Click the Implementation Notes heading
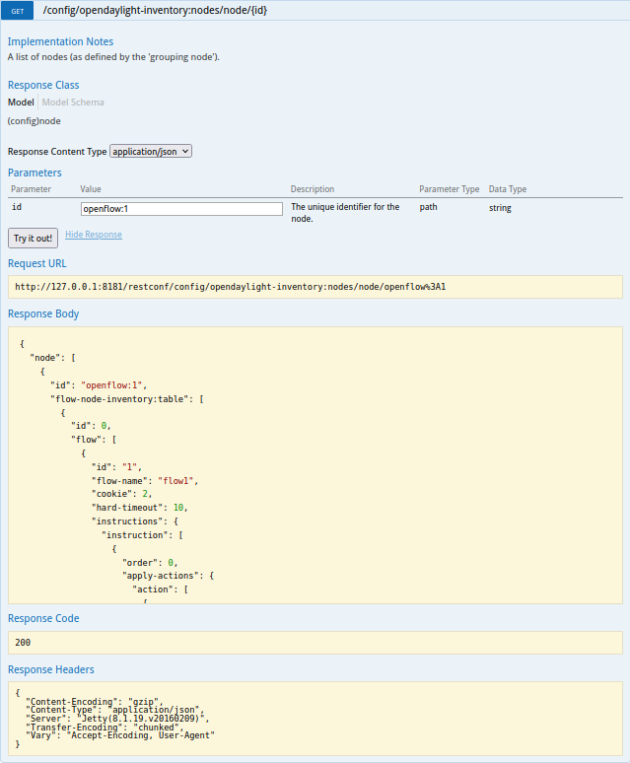This screenshot has width=630, height=763. [60, 42]
